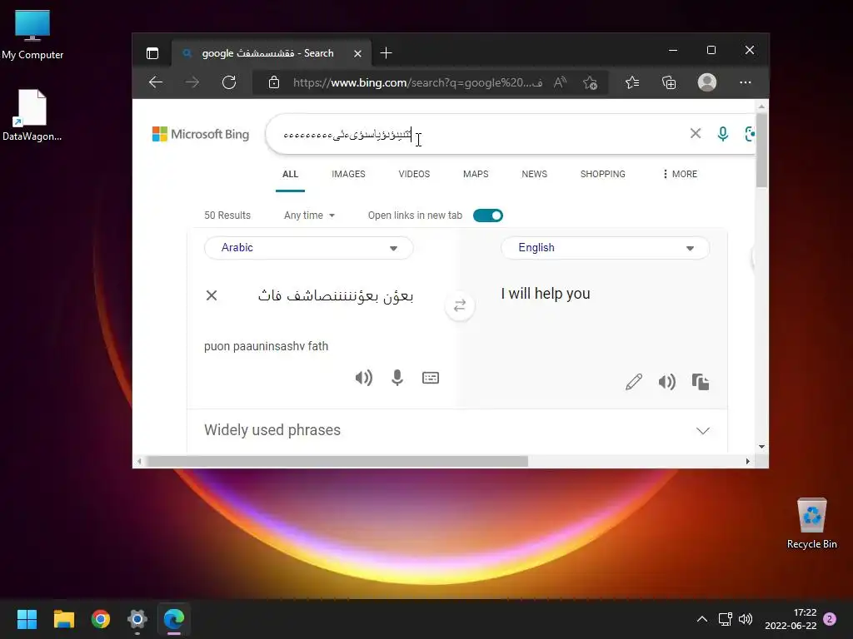Select the Edge taskbar icon
Image resolution: width=853 pixels, height=639 pixels.
tap(174, 619)
